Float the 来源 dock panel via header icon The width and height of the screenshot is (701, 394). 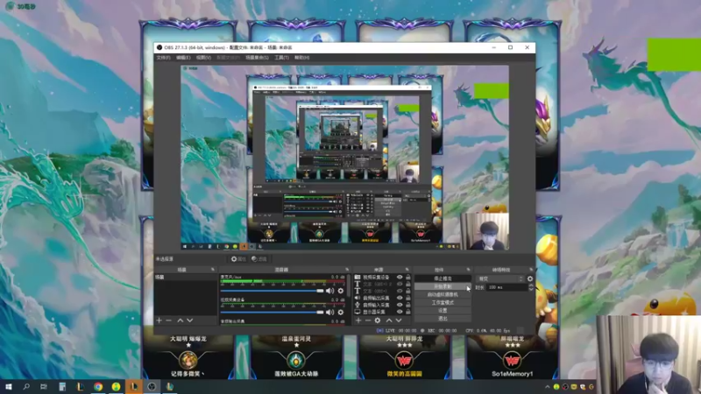click(x=407, y=270)
